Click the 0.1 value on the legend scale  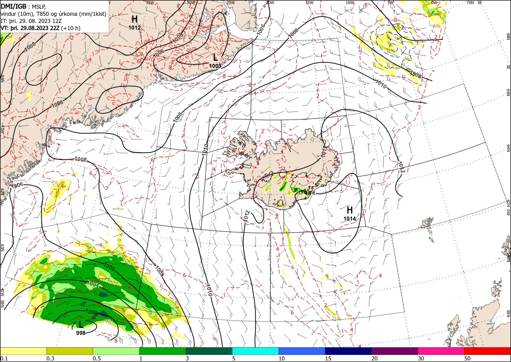tap(4, 358)
